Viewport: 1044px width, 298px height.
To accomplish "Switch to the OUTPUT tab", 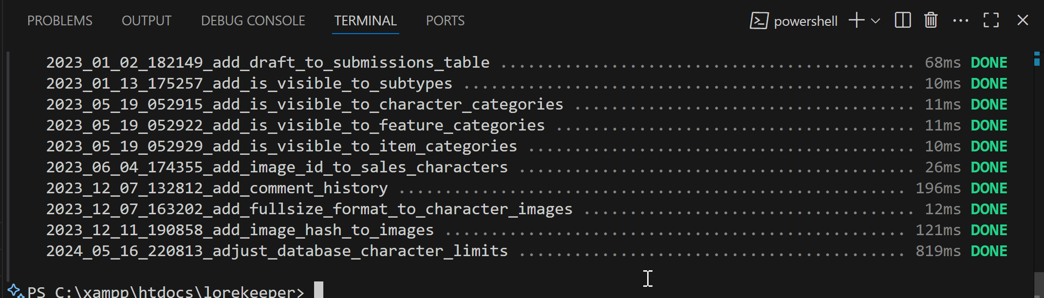I will point(147,21).
